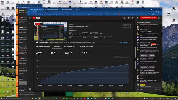Click the comment icon in donation sidebar

30,89
